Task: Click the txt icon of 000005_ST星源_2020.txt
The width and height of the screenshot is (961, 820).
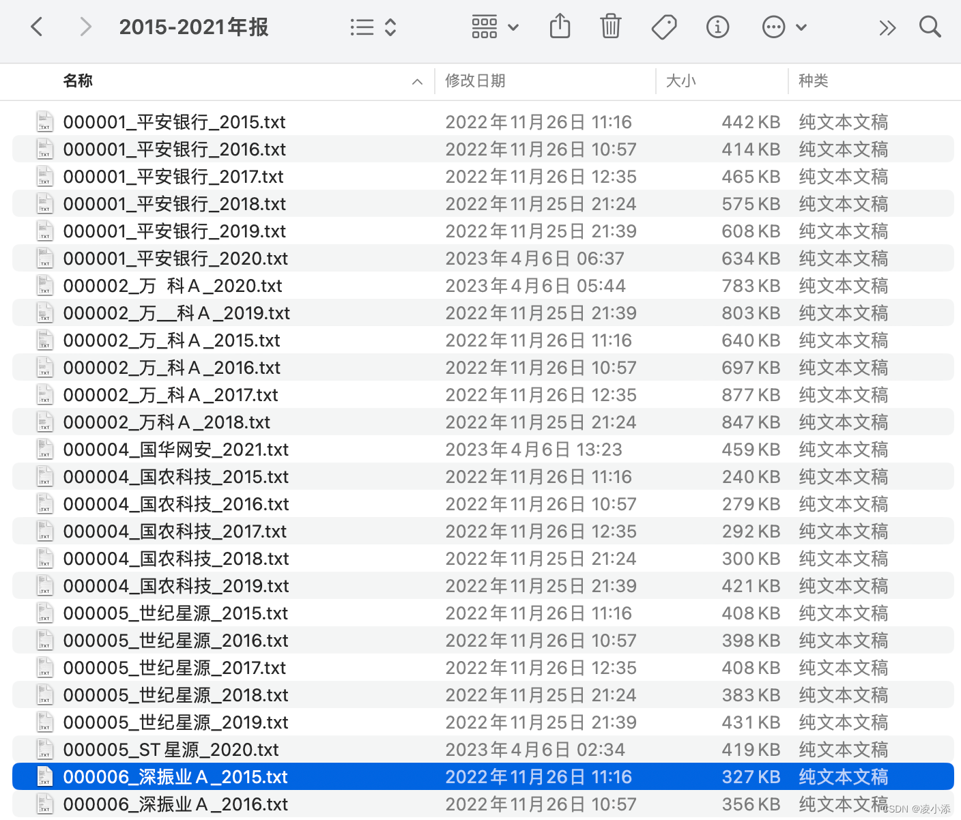Action: 44,749
